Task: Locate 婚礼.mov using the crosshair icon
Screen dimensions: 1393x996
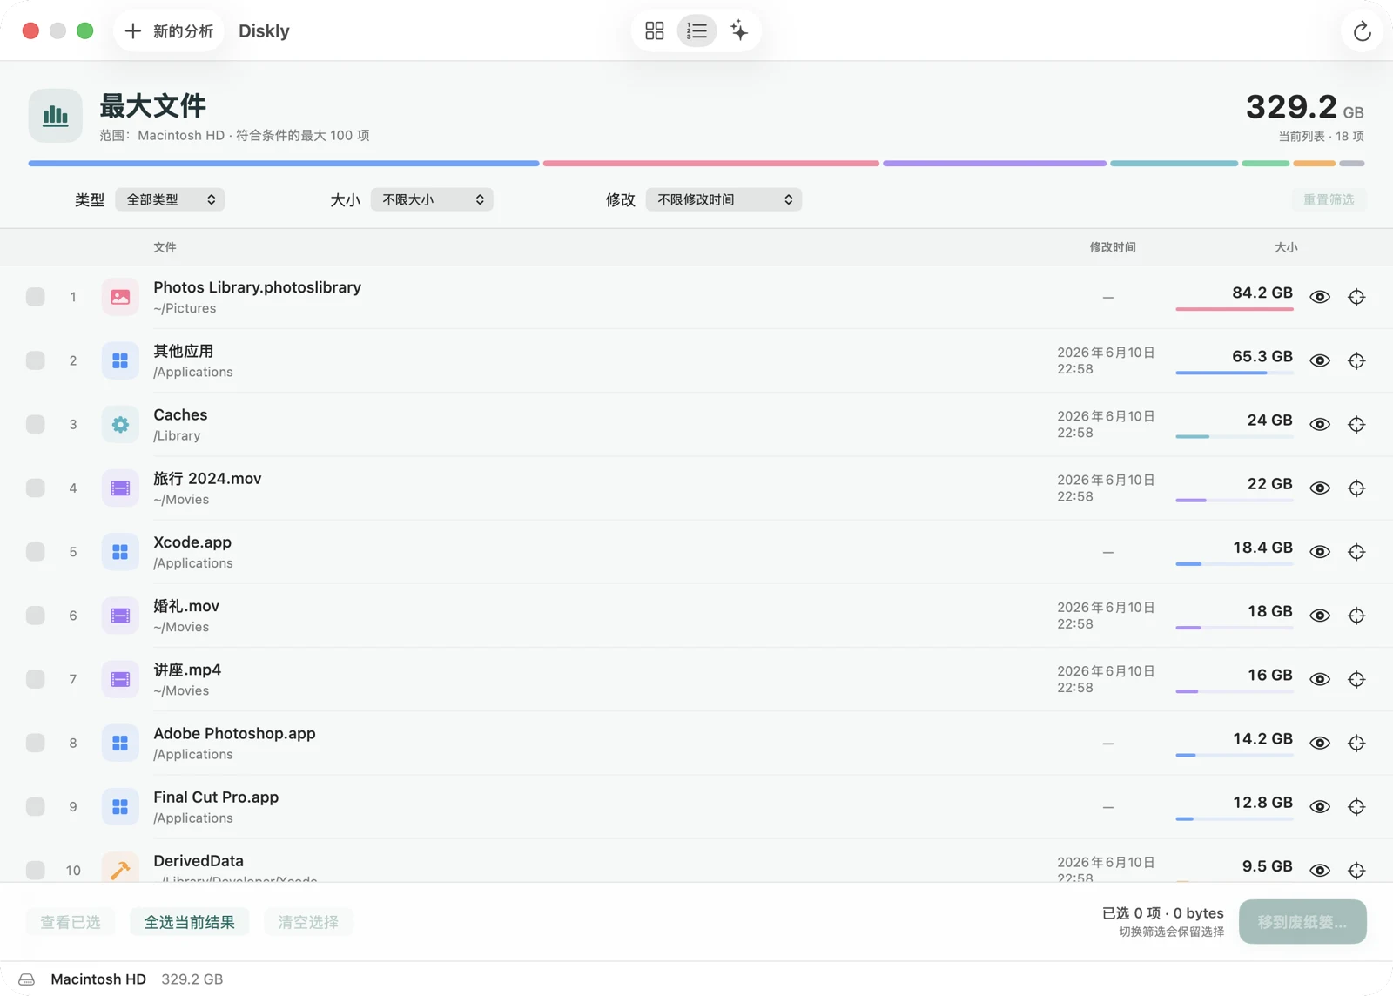Action: pos(1356,616)
